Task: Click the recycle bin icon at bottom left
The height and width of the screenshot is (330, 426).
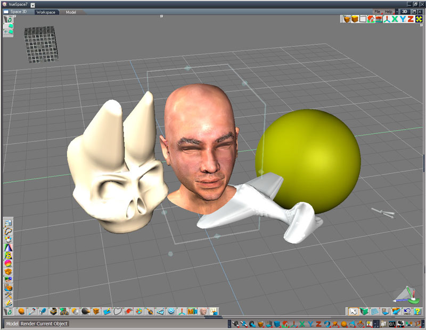Action: [8, 311]
